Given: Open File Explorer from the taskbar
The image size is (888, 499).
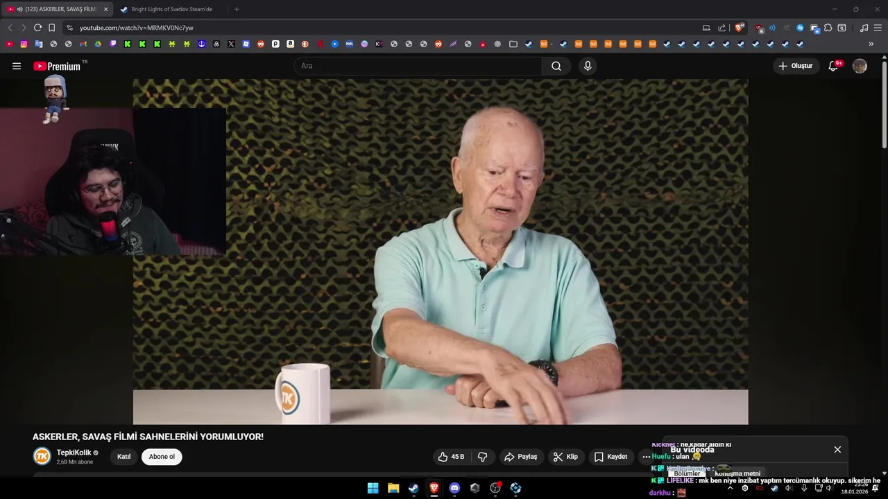Looking at the screenshot, I should (x=393, y=488).
